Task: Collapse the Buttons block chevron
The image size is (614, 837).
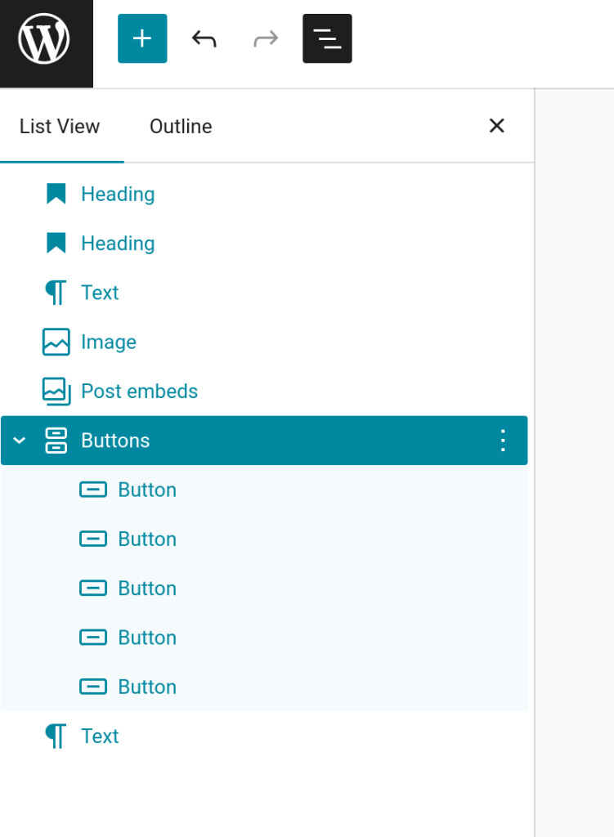Action: (20, 441)
